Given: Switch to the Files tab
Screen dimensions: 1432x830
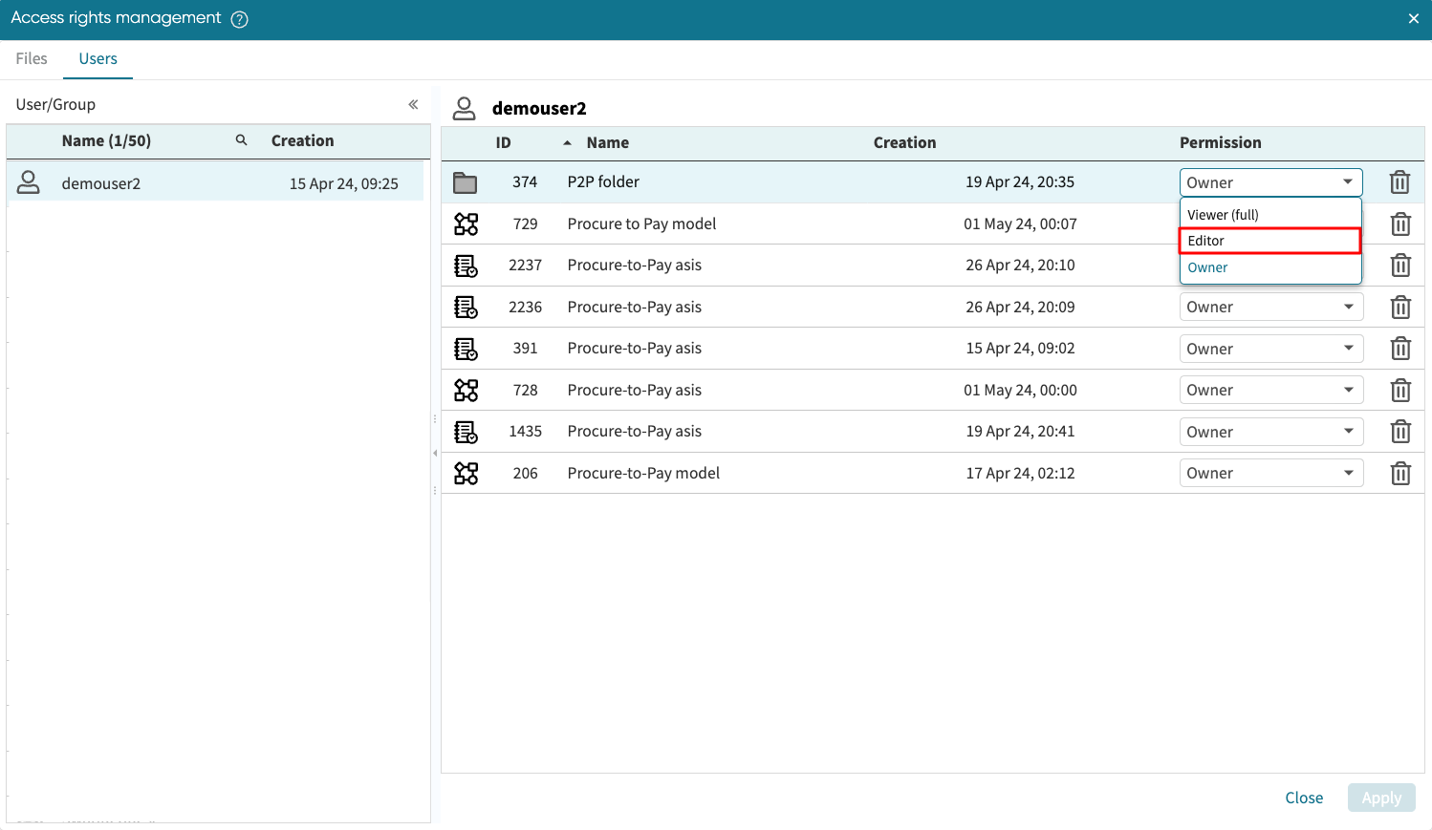Looking at the screenshot, I should (x=32, y=59).
